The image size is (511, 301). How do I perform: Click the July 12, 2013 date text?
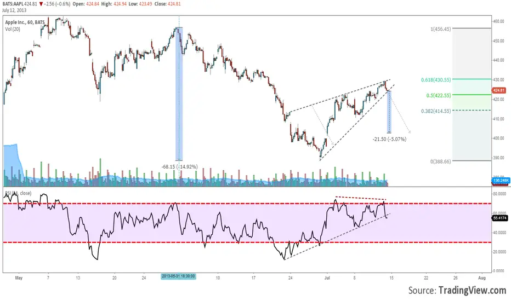[x=14, y=10]
